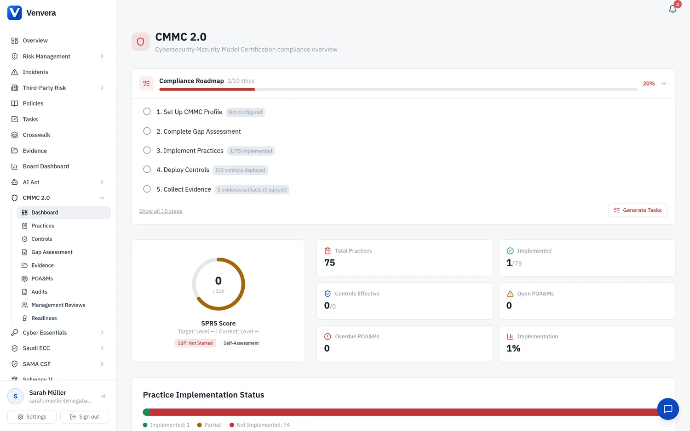Click the Evidence folder icon in main nav
690x431 pixels.
point(15,151)
